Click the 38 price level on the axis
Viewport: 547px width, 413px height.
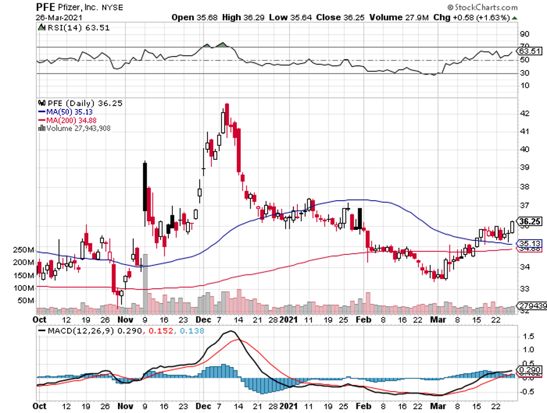tap(524, 187)
